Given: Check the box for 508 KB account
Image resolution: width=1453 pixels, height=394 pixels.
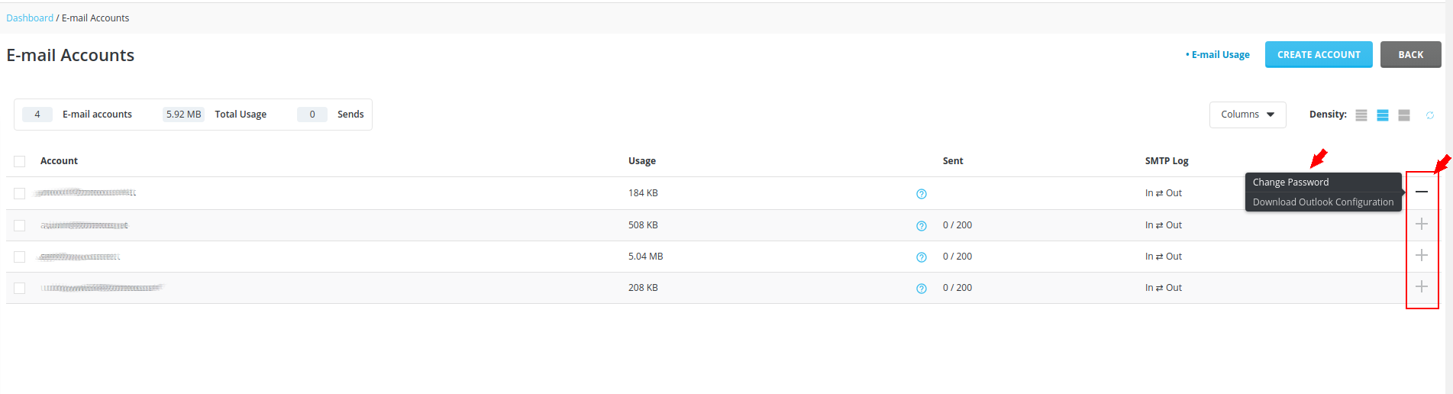Looking at the screenshot, I should (20, 225).
